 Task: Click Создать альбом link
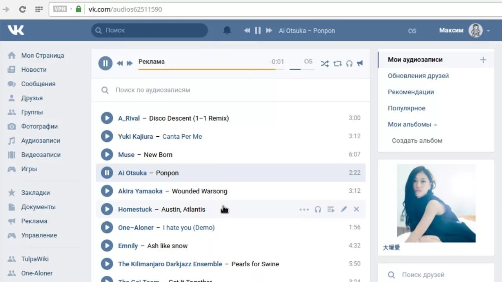(417, 141)
